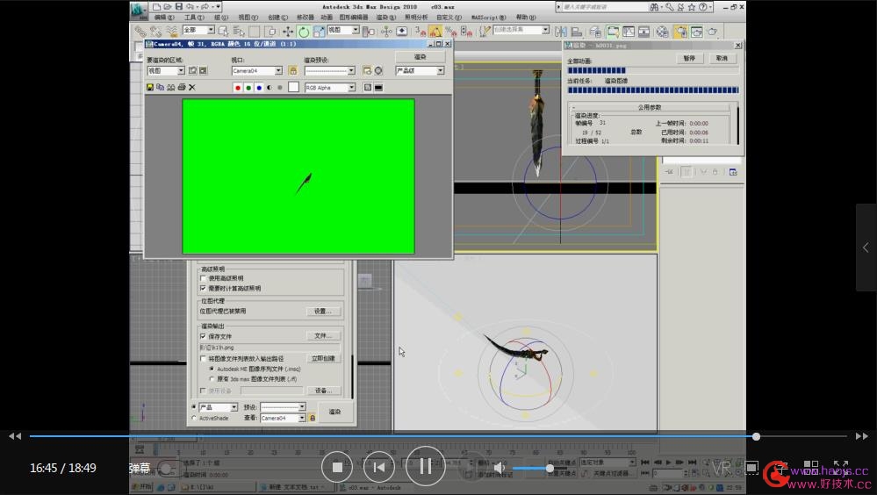Open the 要渲染的区域 dropdown
Viewport: 877px width, 495px height.
click(x=166, y=70)
